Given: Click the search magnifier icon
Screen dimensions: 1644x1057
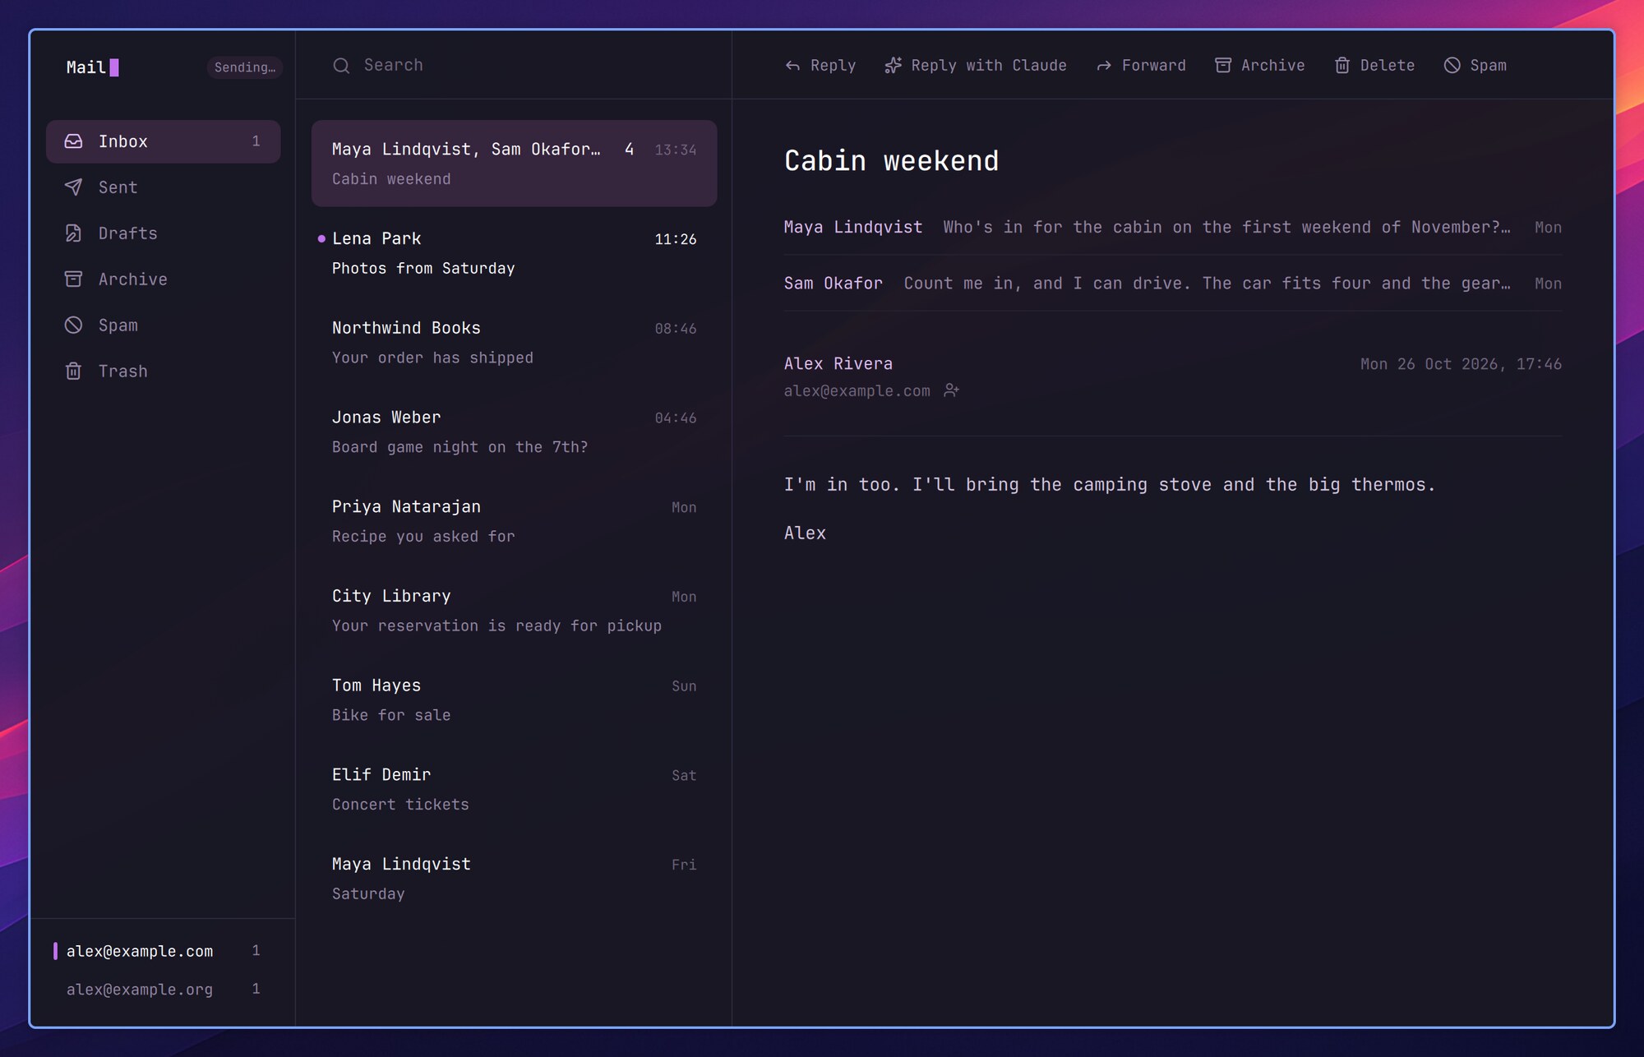Looking at the screenshot, I should pos(341,66).
